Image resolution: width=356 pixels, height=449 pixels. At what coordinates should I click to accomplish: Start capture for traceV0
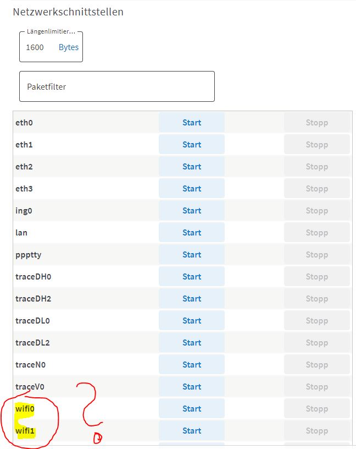(x=192, y=387)
